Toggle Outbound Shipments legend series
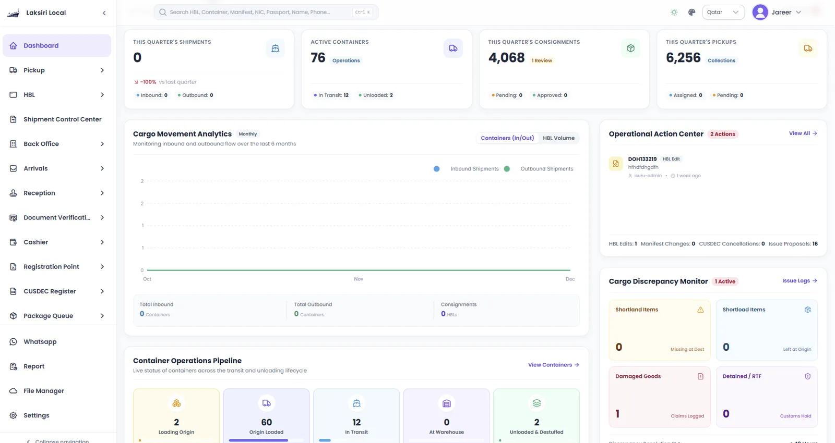The width and height of the screenshot is (835, 443). [539, 169]
